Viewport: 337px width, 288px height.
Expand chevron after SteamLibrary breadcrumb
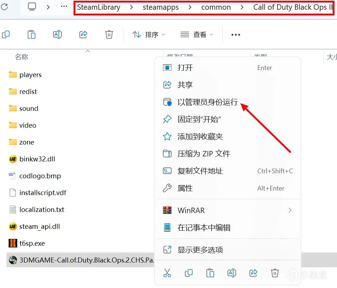coord(131,7)
